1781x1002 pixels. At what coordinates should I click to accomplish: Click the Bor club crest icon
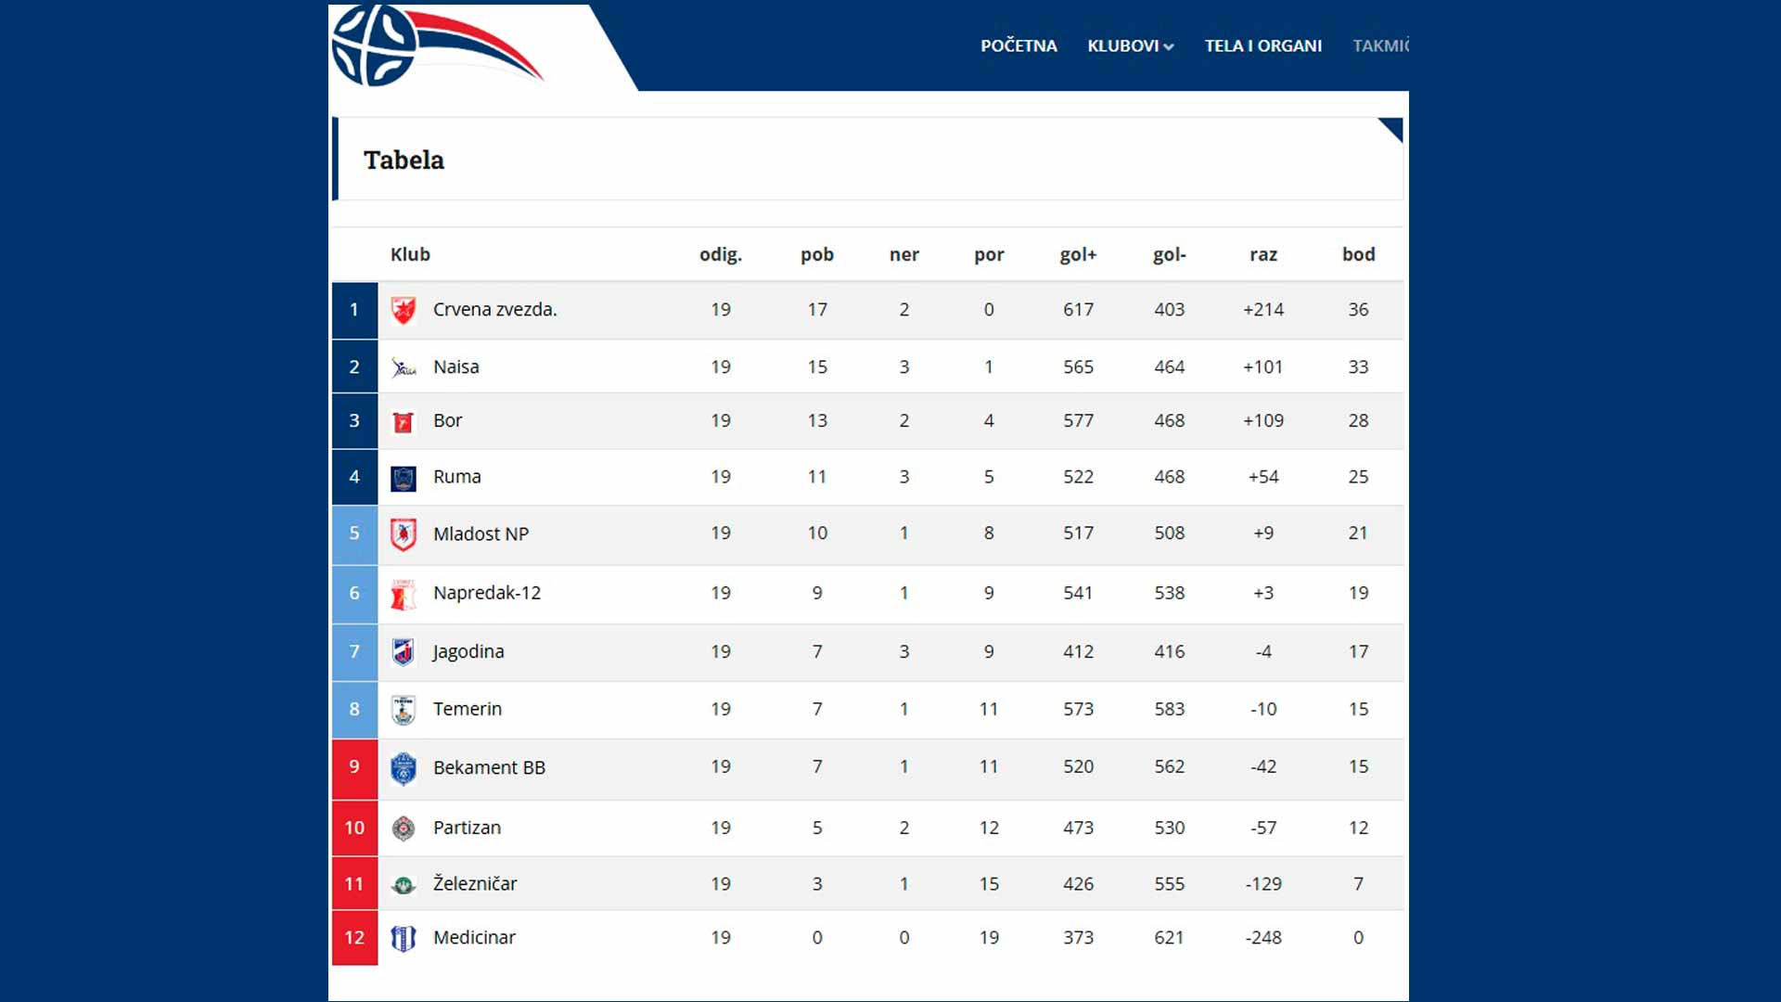pyautogui.click(x=403, y=422)
